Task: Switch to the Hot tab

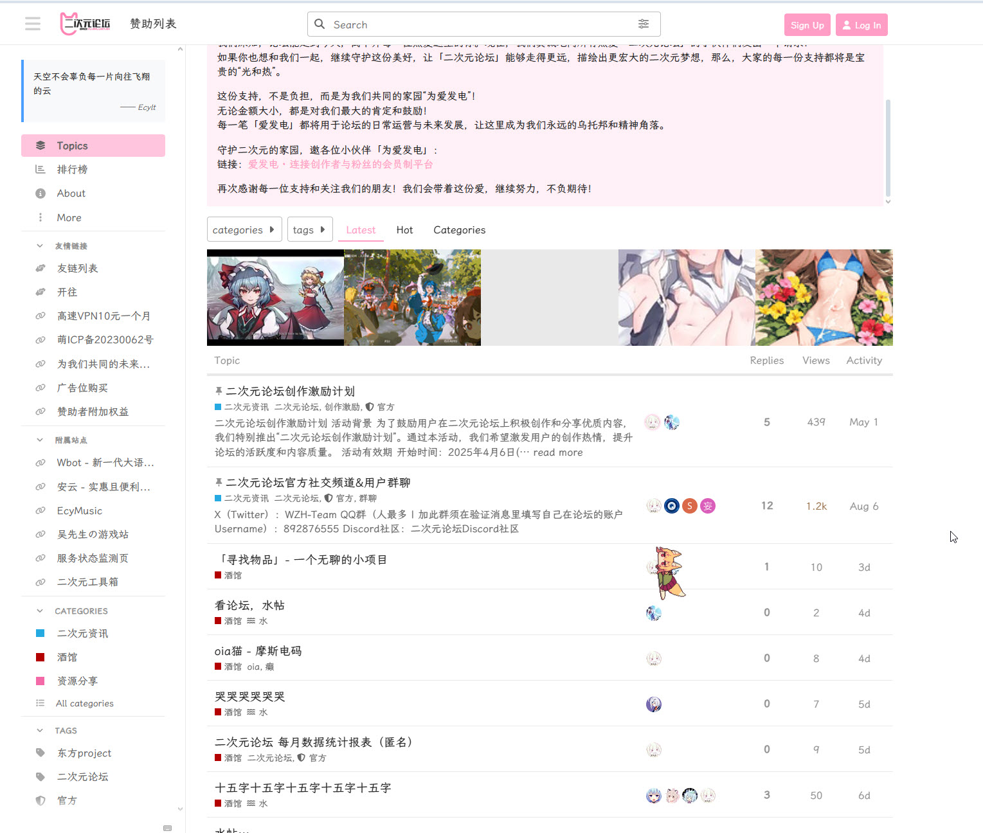Action: (404, 230)
